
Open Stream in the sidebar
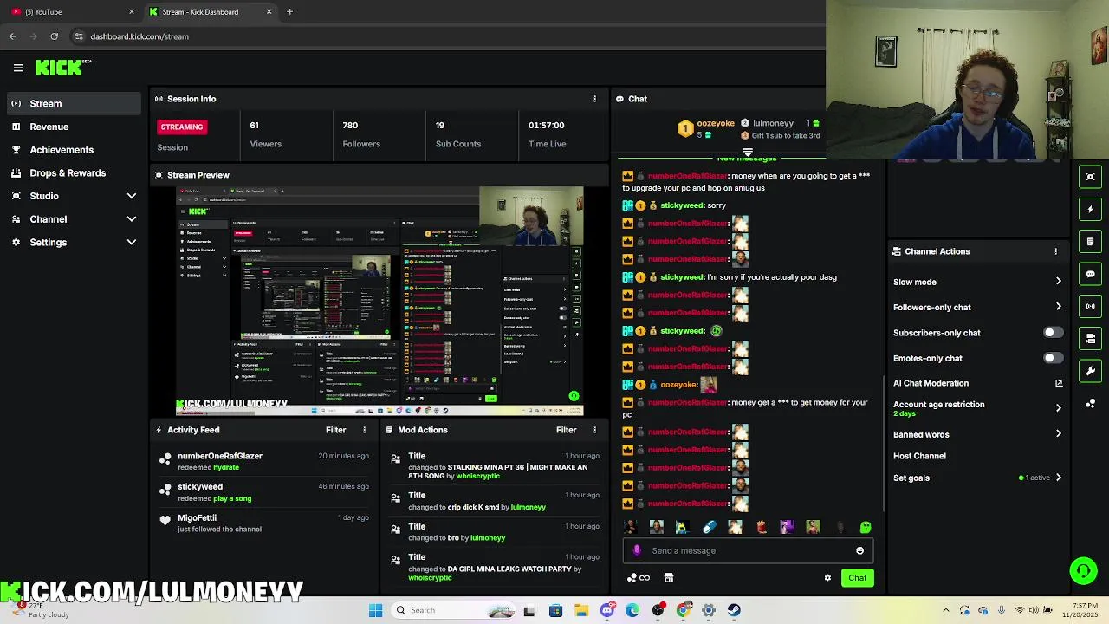pyautogui.click(x=73, y=103)
